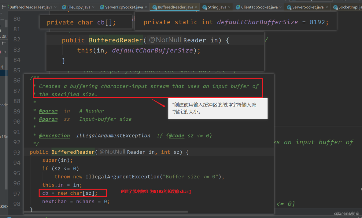Click 'cb[]' in the private char declaration
The width and height of the screenshot is (362, 218).
[104, 22]
